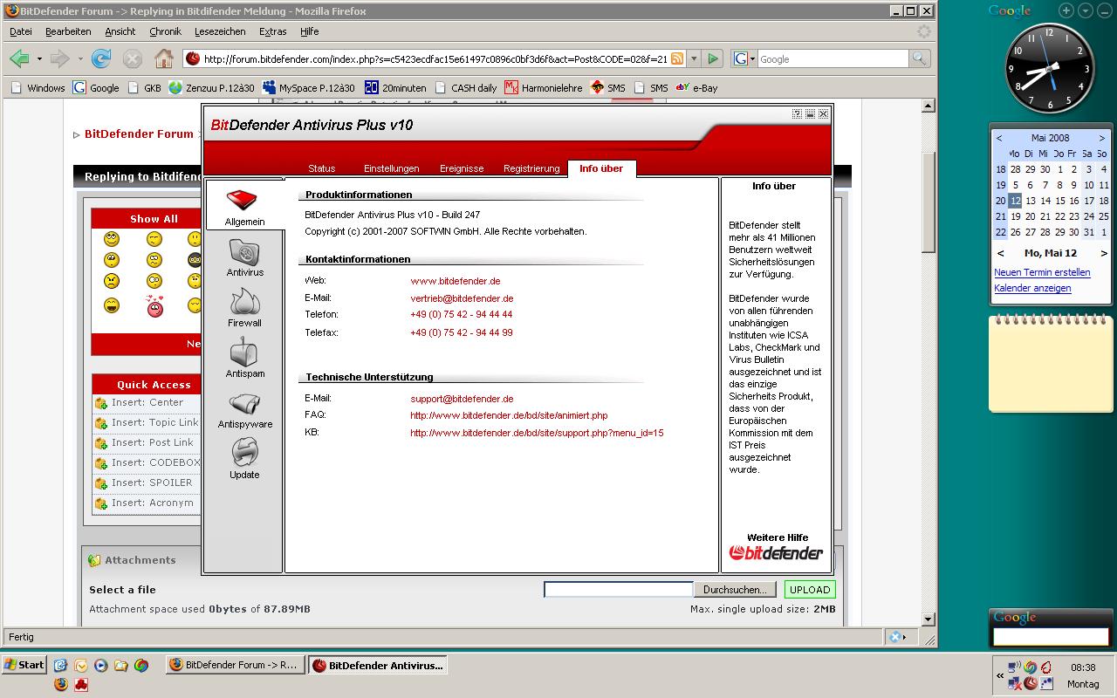Click the bitdefender logo under Weitere Hilfe

point(776,552)
